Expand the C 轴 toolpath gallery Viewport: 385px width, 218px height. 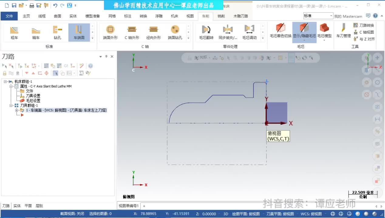coord(188,38)
